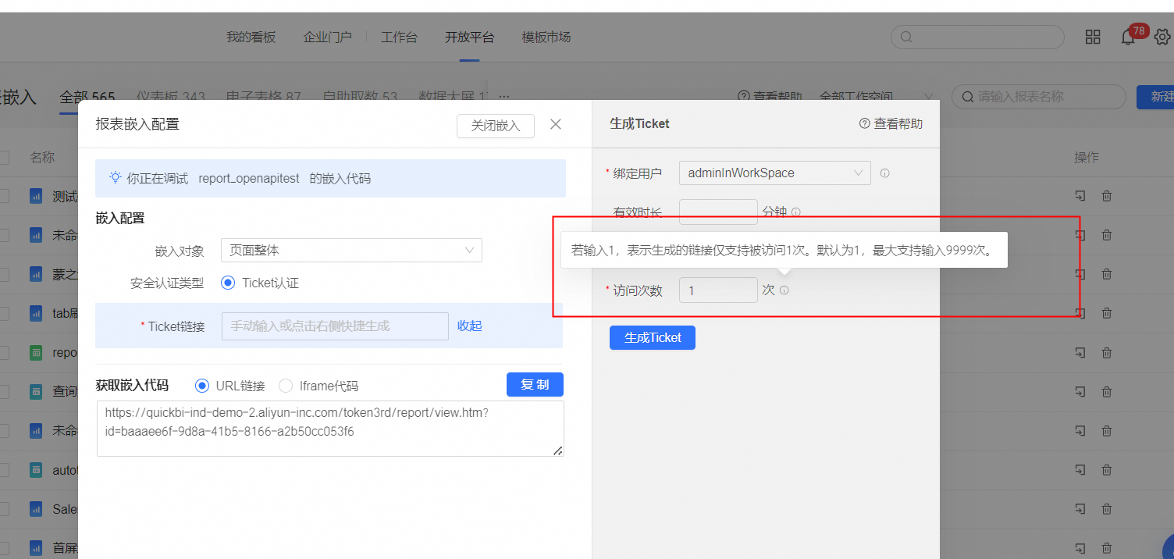Go to the 模板市场 menu tab
Image resolution: width=1174 pixels, height=559 pixels.
(x=546, y=37)
